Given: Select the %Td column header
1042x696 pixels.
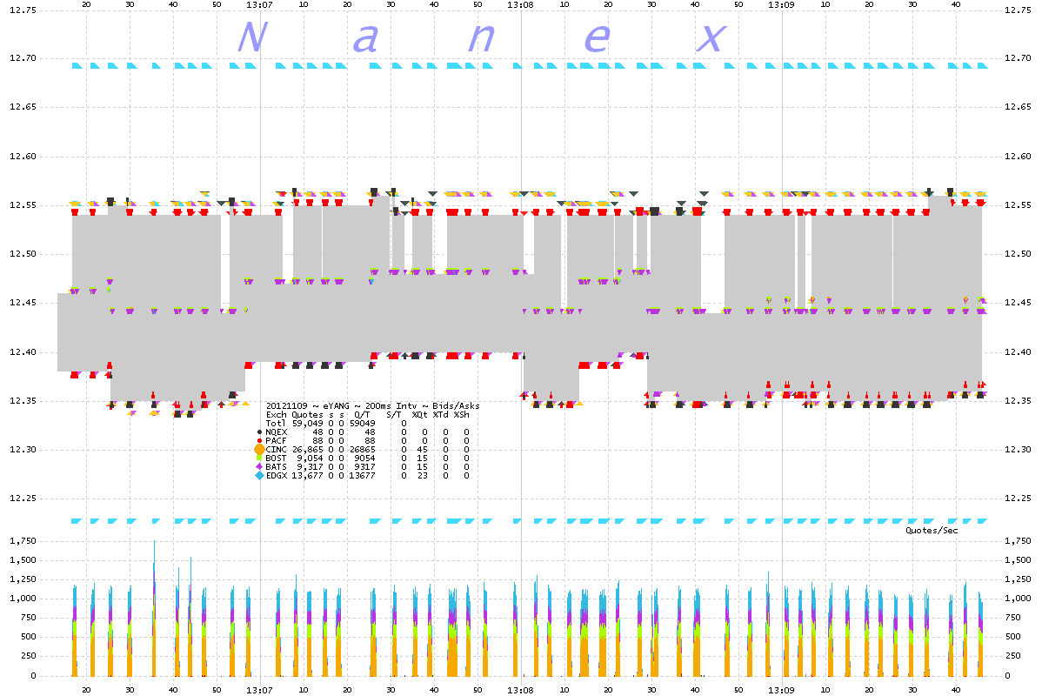Looking at the screenshot, I should [441, 415].
